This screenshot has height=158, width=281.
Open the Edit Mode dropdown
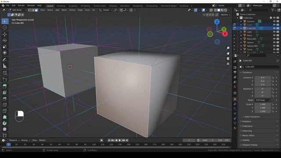point(17,10)
